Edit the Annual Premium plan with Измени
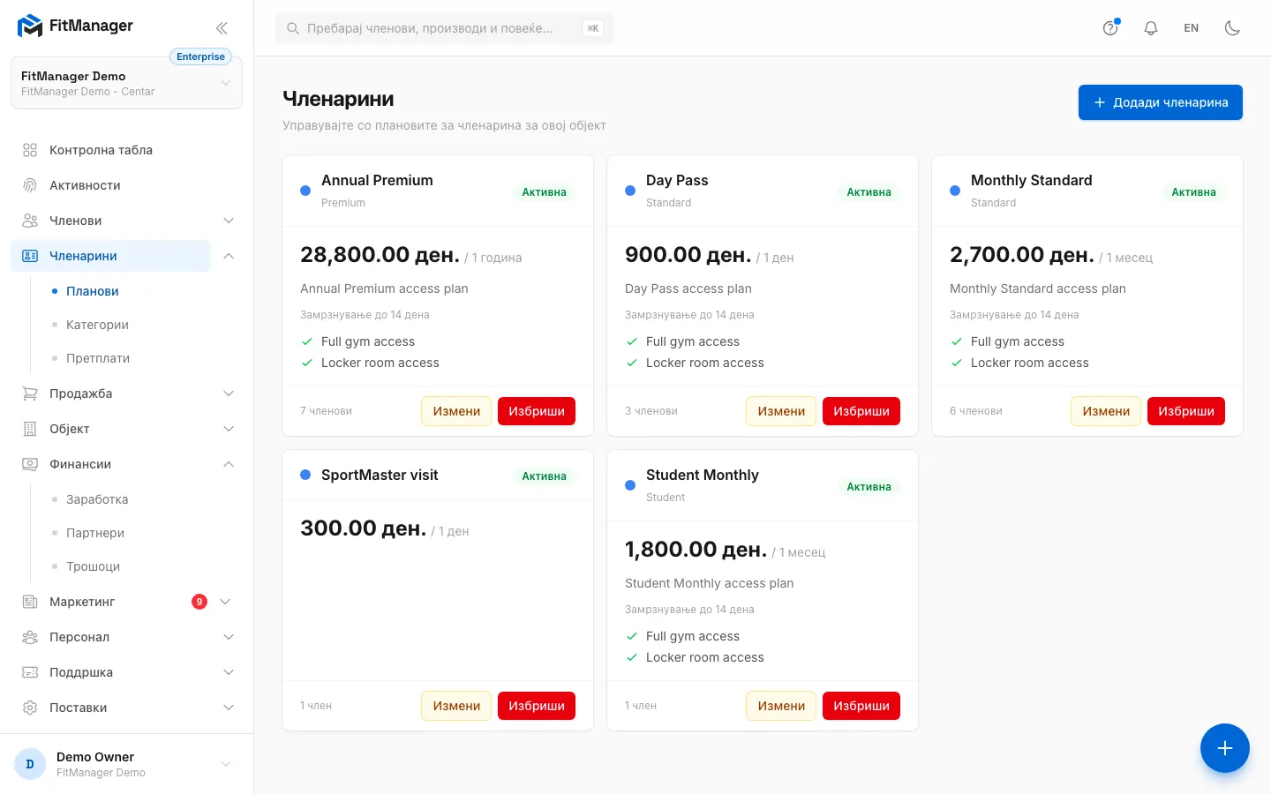Viewport: 1271px width, 794px height. pyautogui.click(x=456, y=411)
